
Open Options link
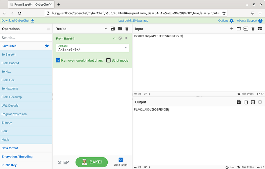pos(223,21)
